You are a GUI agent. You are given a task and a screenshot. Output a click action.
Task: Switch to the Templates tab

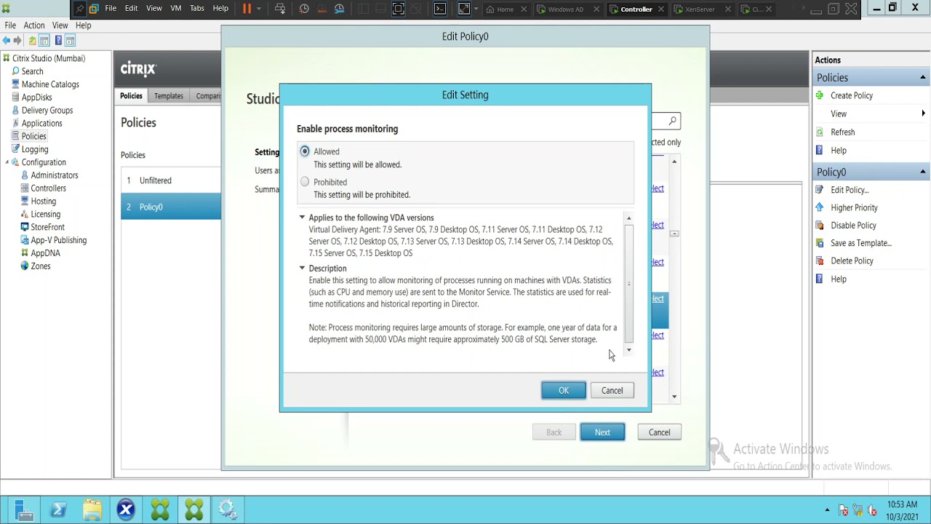[x=169, y=96]
